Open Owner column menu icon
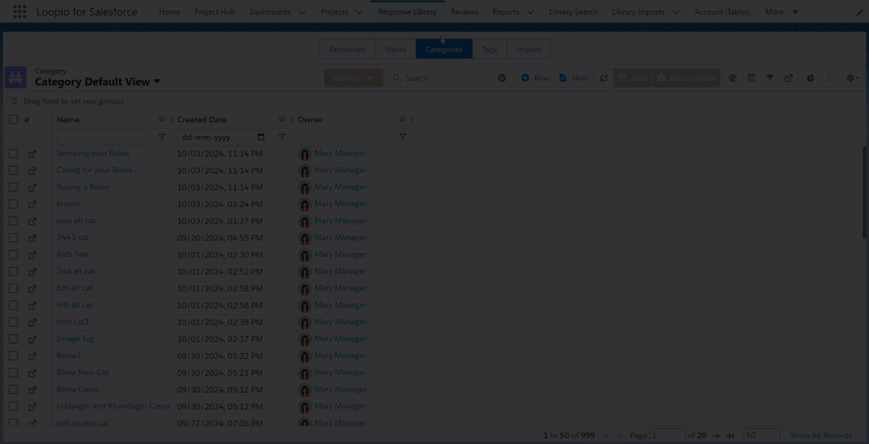 (402, 119)
